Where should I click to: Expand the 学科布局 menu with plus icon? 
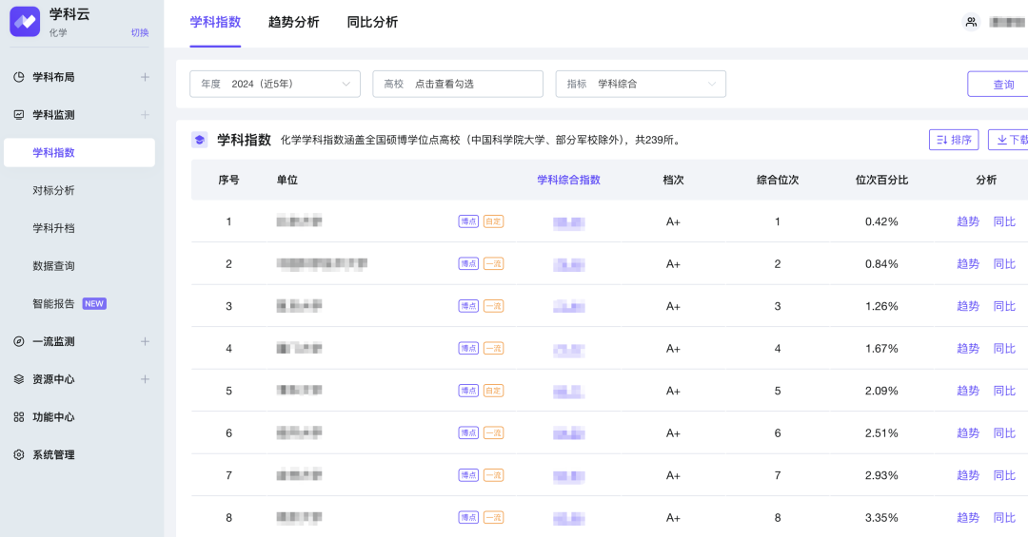145,77
